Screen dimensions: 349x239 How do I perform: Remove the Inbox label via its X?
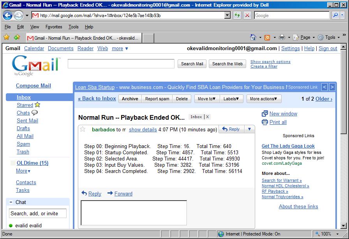pyautogui.click(x=207, y=117)
